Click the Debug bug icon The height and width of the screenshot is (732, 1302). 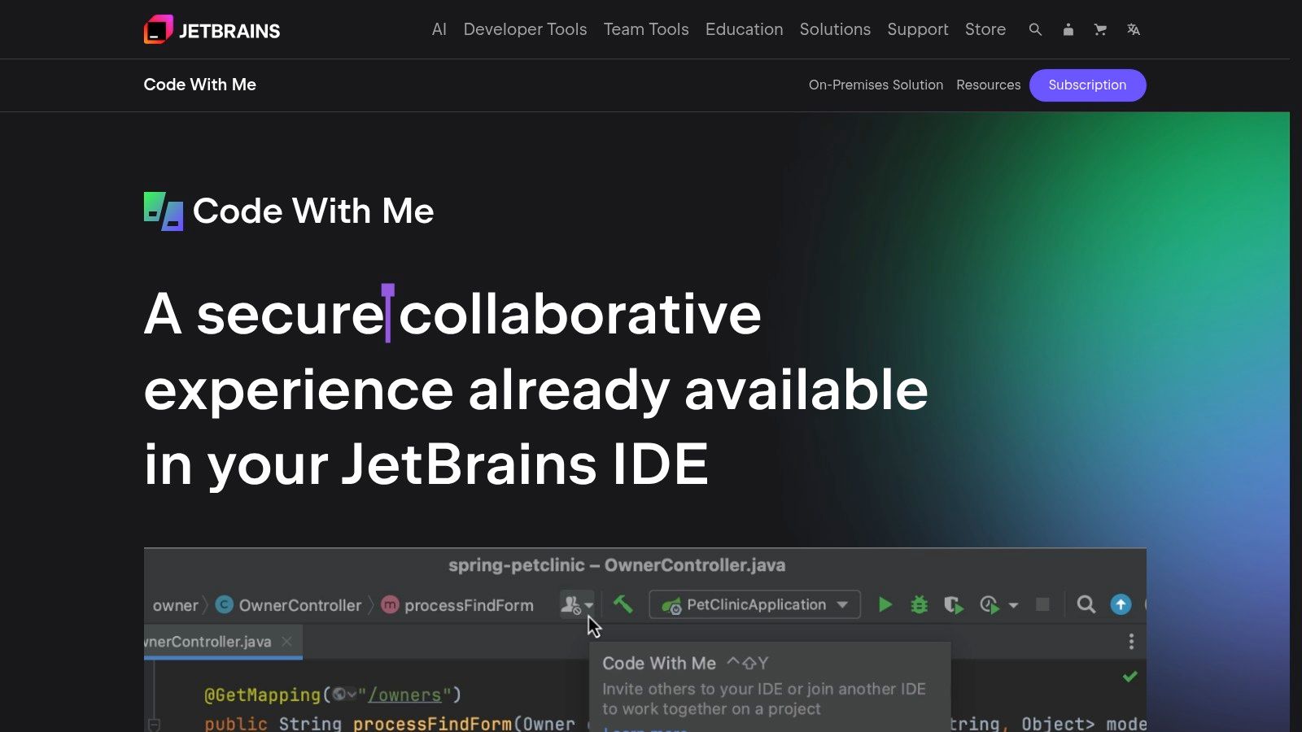[x=919, y=604]
